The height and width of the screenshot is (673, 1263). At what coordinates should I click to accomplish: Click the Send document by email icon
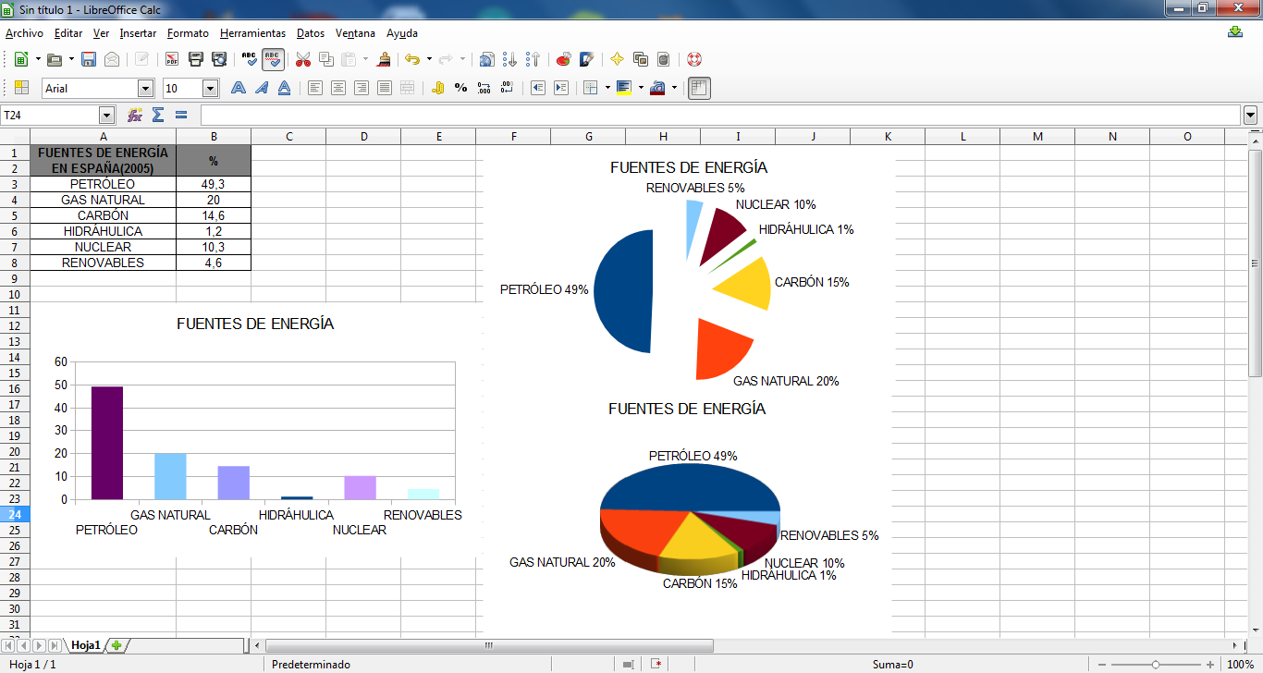(111, 59)
